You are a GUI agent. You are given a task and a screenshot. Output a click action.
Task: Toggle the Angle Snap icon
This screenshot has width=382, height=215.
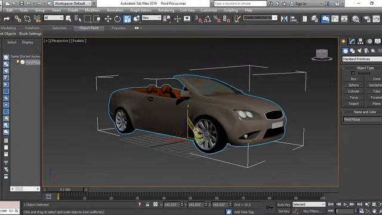[x=208, y=19]
